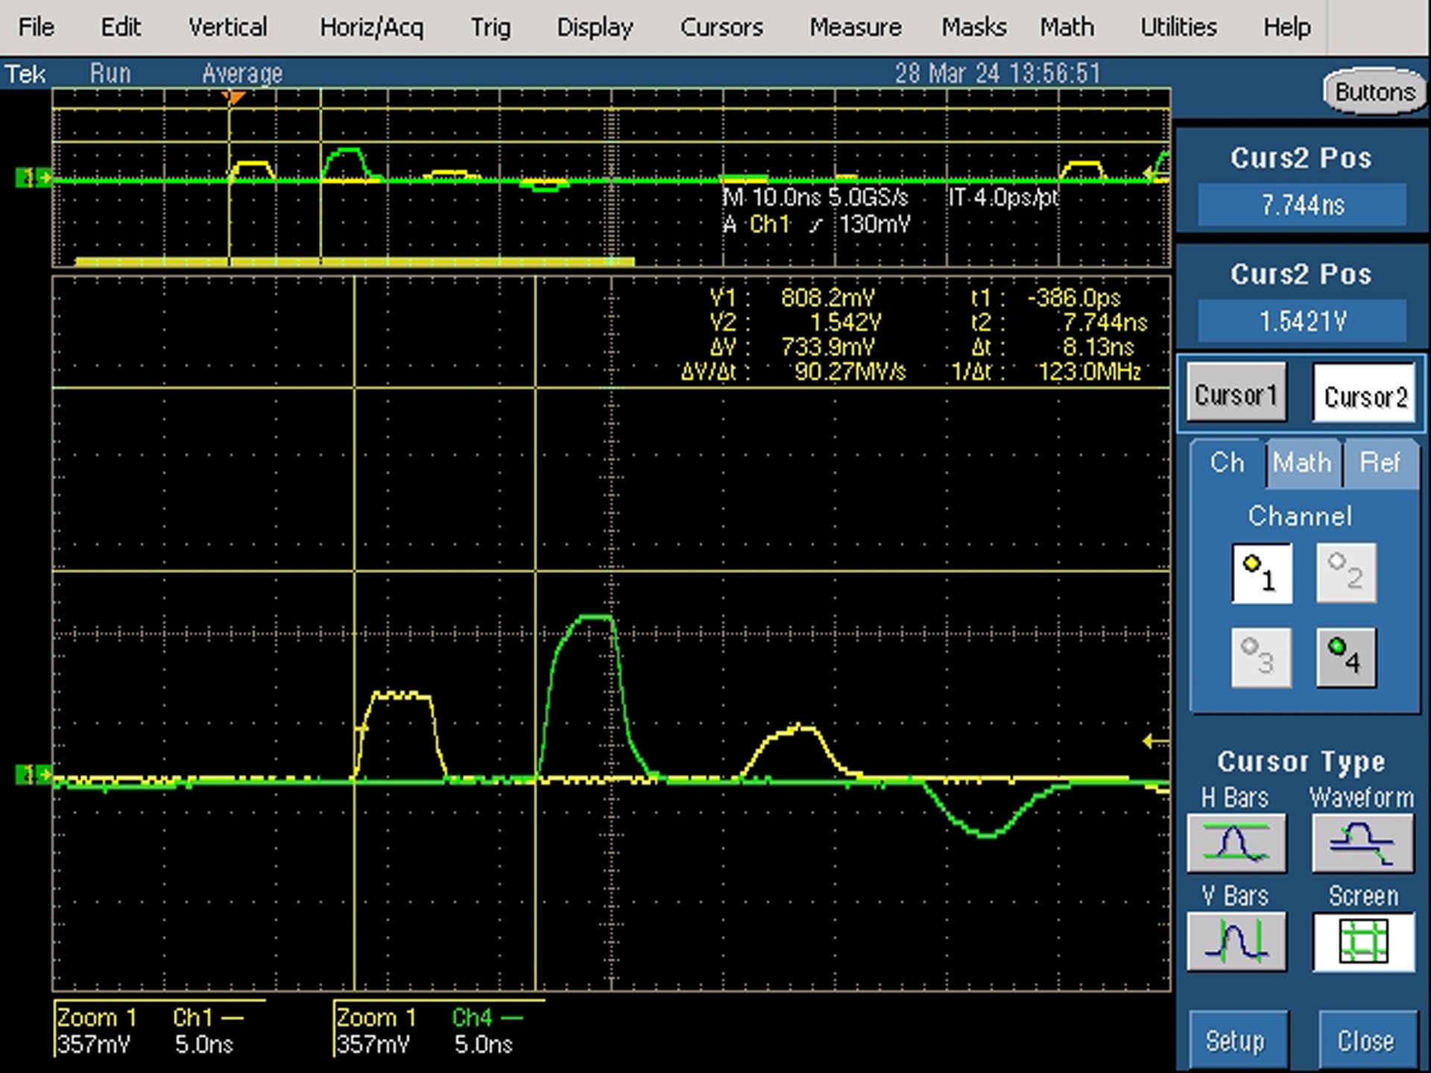The height and width of the screenshot is (1073, 1431).
Task: Select channel 2 cursor source button
Action: [1346, 573]
